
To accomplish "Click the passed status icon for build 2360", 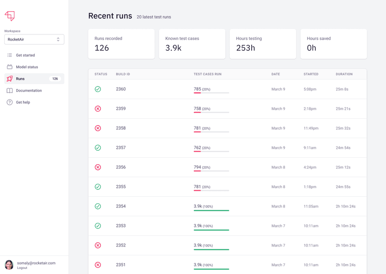I will (98, 89).
